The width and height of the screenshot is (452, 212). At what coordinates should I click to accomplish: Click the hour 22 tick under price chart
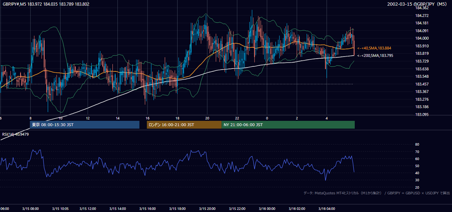[237, 118]
